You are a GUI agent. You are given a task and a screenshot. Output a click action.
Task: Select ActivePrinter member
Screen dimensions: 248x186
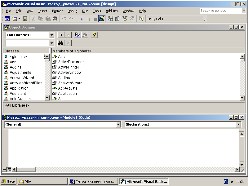point(69,67)
